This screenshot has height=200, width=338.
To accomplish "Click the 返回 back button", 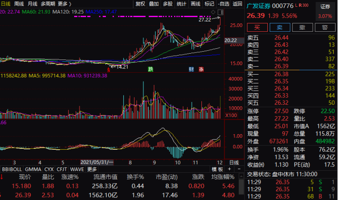I will click(x=237, y=4).
